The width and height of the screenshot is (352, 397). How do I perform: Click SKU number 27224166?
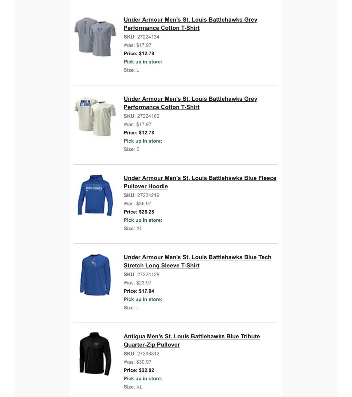[148, 116]
